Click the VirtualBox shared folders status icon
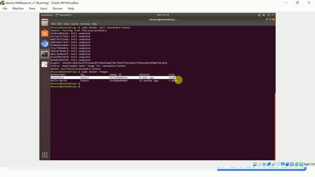The width and height of the screenshot is (315, 177). coord(278,164)
